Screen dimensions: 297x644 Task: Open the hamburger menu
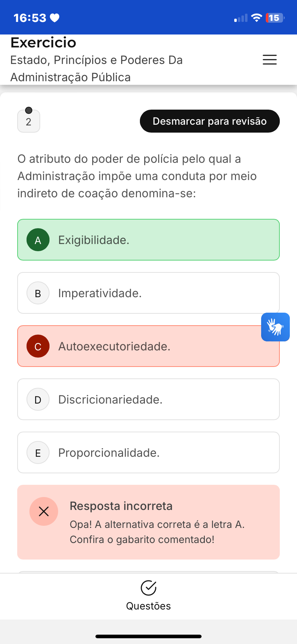pyautogui.click(x=270, y=60)
